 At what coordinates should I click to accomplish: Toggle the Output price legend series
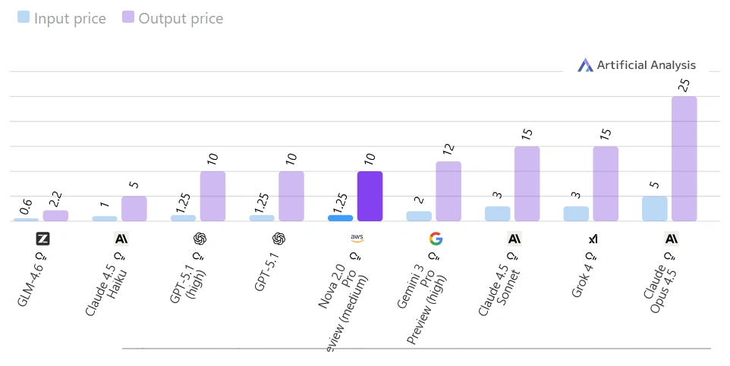tap(181, 18)
